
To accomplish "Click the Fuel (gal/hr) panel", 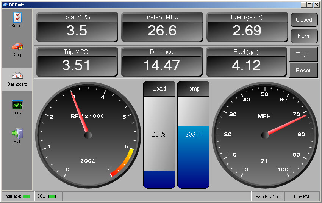I will [x=247, y=27].
